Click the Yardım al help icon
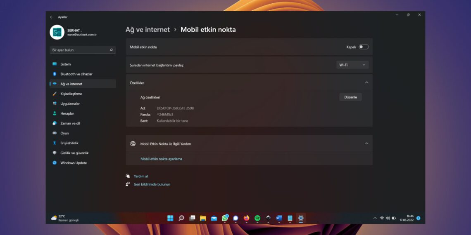Viewport: 471px width, 235px height. point(128,176)
